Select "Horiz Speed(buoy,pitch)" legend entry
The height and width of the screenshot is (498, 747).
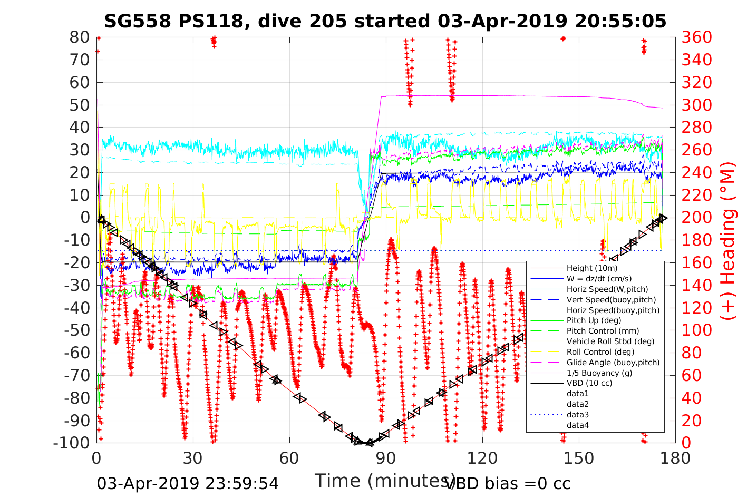coord(613,310)
